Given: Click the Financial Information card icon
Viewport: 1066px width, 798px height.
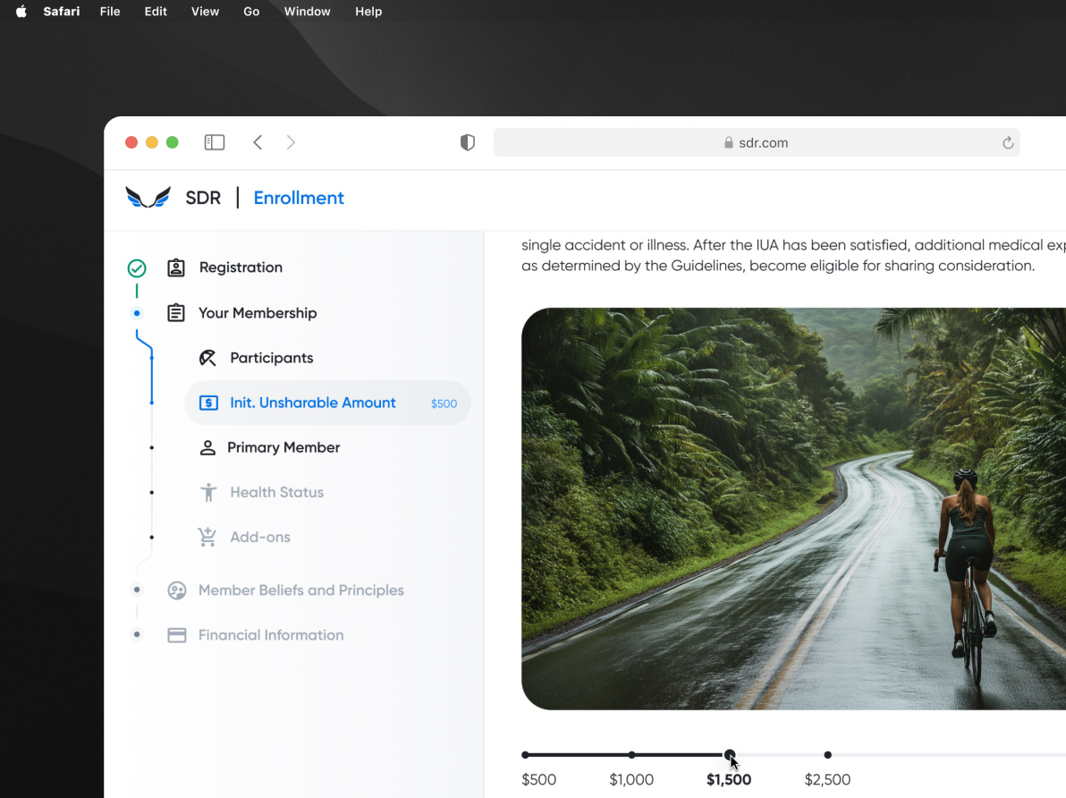Looking at the screenshot, I should 177,635.
